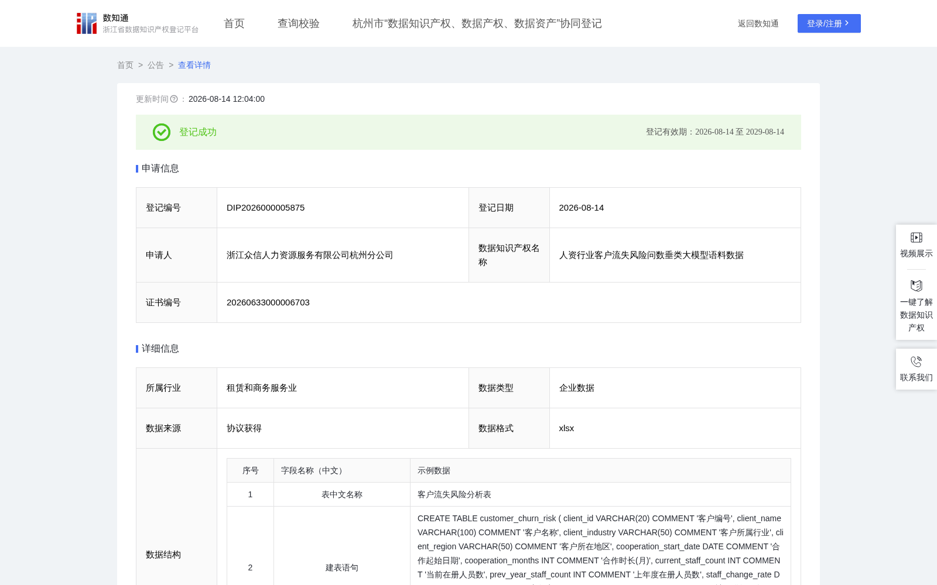937x585 pixels.
Task: Click the 所属行业 label cell
Action: [176, 388]
